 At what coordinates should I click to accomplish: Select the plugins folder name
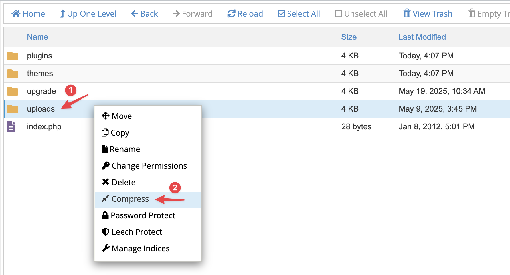pyautogui.click(x=40, y=56)
